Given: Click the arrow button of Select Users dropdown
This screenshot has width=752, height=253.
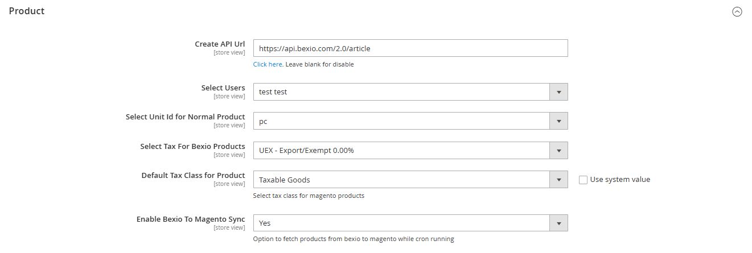Looking at the screenshot, I should coord(558,92).
